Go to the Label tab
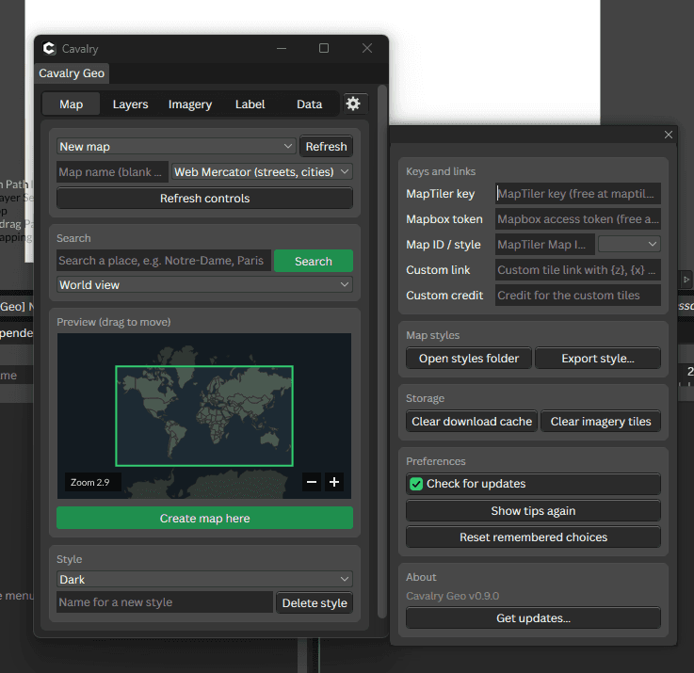 coord(250,104)
